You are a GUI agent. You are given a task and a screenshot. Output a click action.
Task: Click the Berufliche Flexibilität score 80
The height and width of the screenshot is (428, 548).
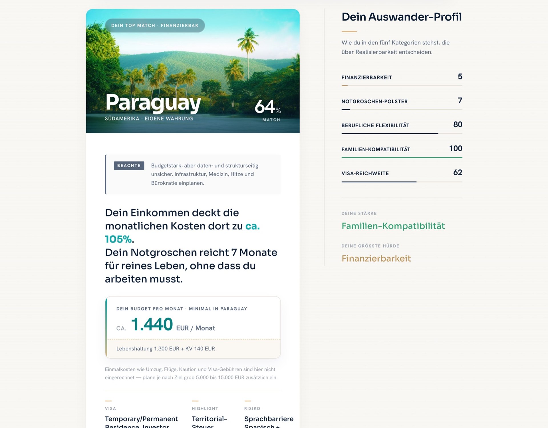point(458,124)
